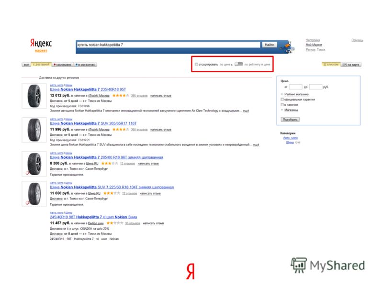This screenshot has width=383, height=287.
Task: Open the 205/60 R16 96T tire thumbnail
Action: [x=34, y=164]
